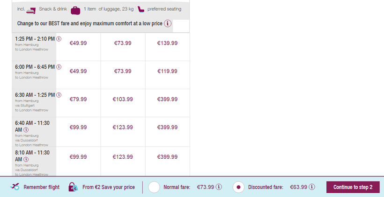Image resolution: width=384 pixels, height=197 pixels.
Task: Show details of 6:40 AM Dusseldorf flight
Action: pyautogui.click(x=26, y=129)
